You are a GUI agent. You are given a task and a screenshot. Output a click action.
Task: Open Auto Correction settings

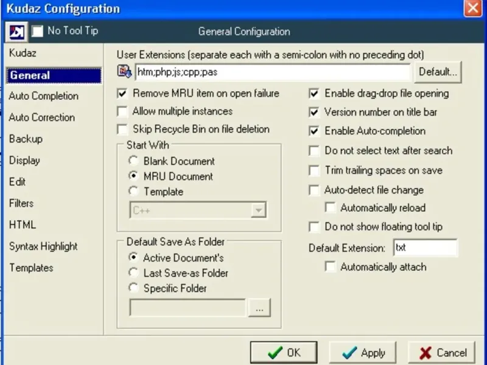click(42, 117)
